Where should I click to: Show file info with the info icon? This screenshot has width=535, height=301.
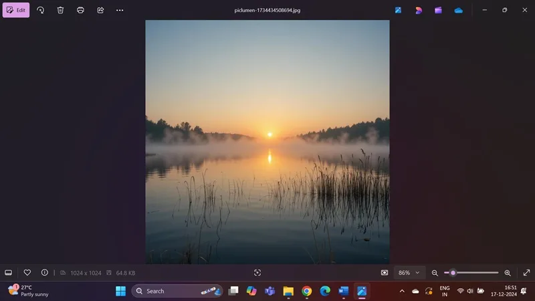(44, 272)
